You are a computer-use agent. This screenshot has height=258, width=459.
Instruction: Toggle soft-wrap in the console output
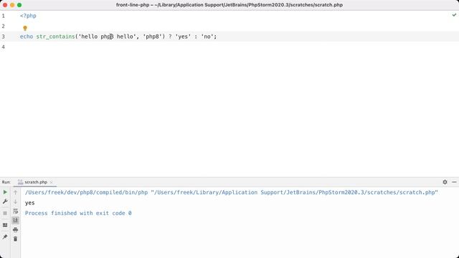click(x=16, y=211)
